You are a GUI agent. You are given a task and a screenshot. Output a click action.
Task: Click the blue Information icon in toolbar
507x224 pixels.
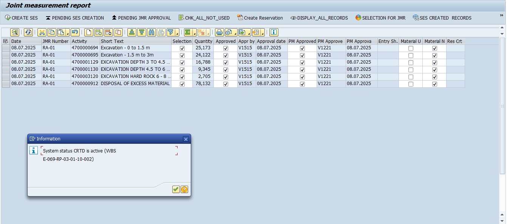pyautogui.click(x=274, y=32)
